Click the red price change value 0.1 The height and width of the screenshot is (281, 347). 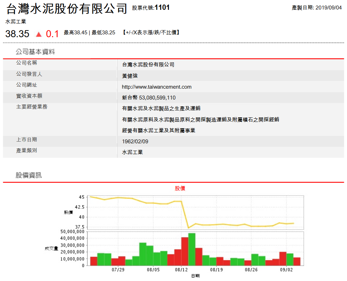point(52,34)
